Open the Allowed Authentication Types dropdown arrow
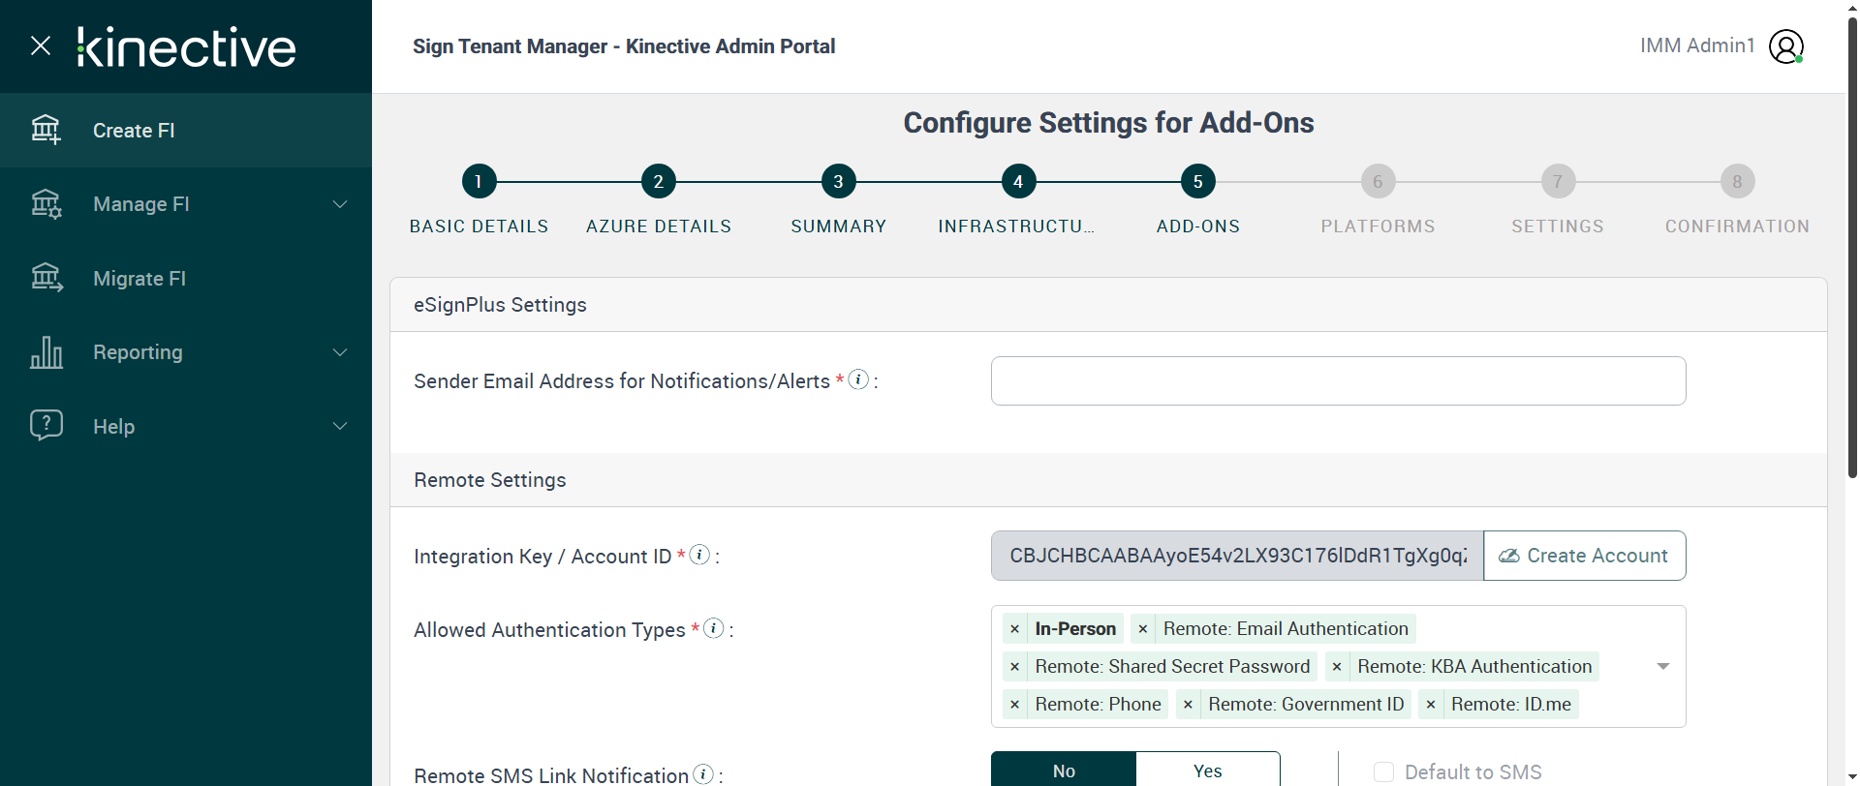 [x=1662, y=666]
